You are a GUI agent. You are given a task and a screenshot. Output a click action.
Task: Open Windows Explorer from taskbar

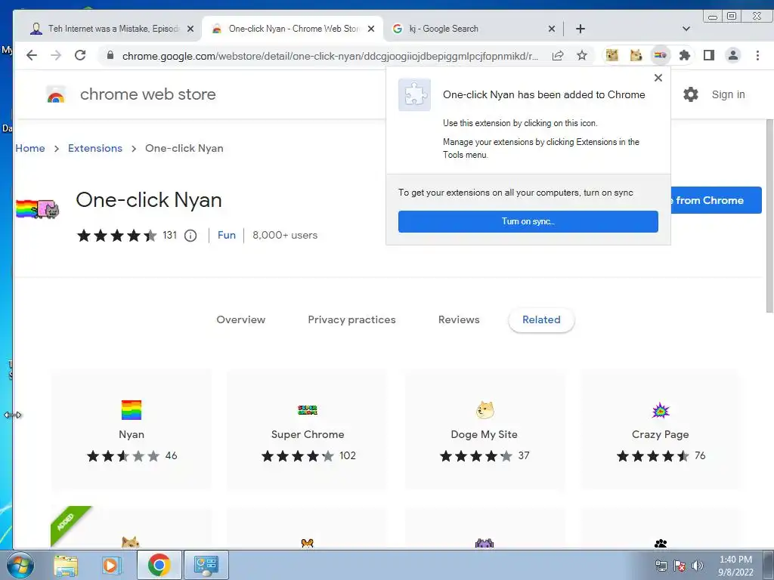[66, 565]
